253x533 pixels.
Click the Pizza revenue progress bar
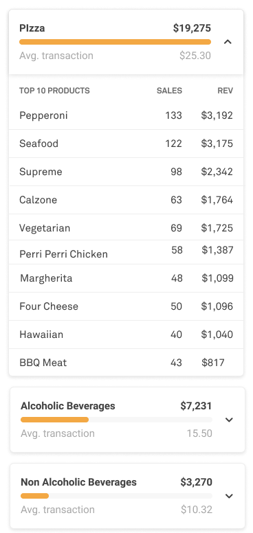pos(115,42)
